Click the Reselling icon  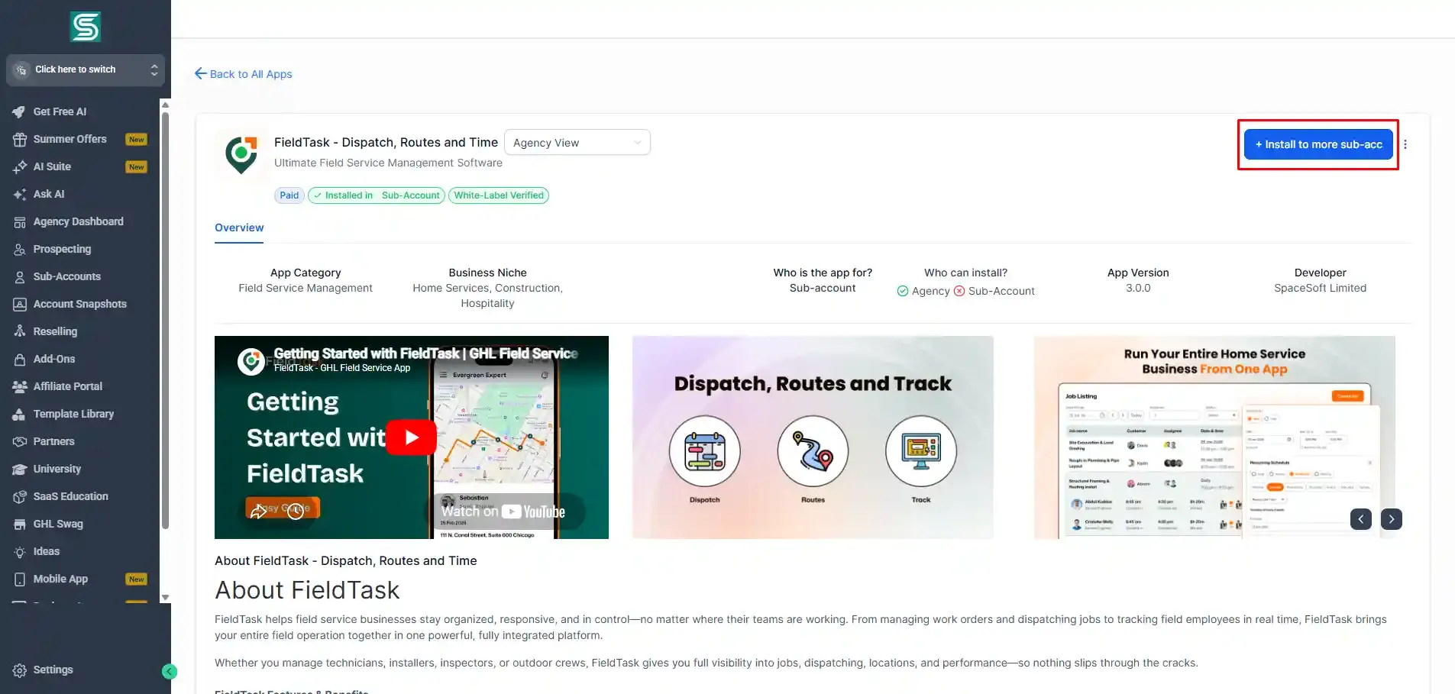(20, 331)
